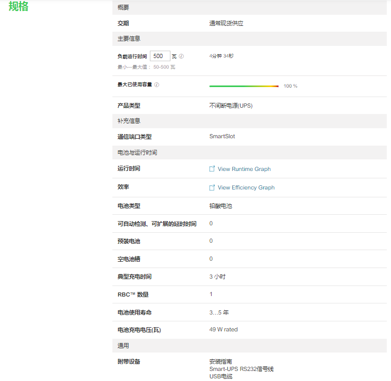Click the 通用 section header

click(x=123, y=346)
